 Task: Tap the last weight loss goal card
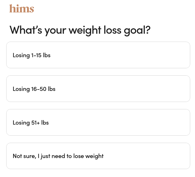coord(98,156)
